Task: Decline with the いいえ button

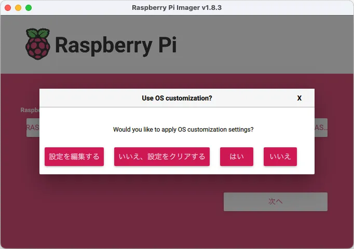Action: click(x=280, y=157)
